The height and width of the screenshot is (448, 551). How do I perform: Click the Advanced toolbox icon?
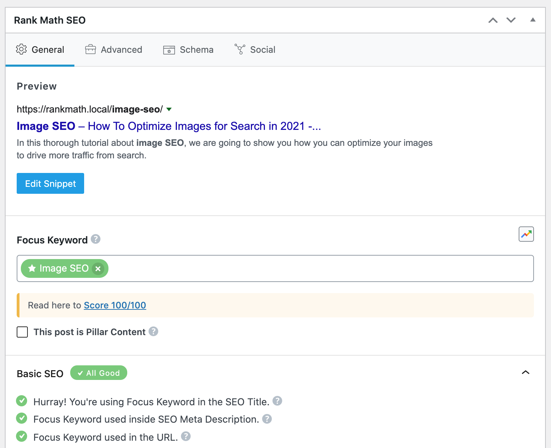pos(90,49)
